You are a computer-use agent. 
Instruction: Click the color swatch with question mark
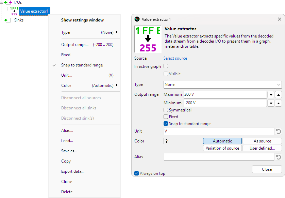click(167, 141)
